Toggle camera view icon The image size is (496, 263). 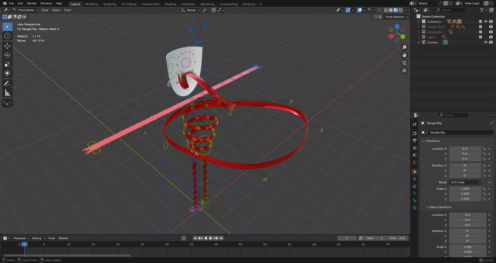[x=404, y=63]
